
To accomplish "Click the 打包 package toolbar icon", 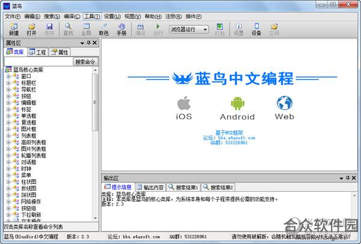I will 220,29.
